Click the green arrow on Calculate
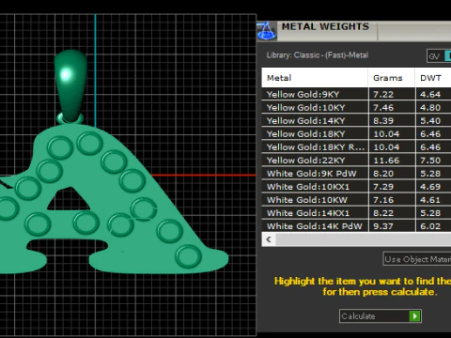 tap(414, 316)
